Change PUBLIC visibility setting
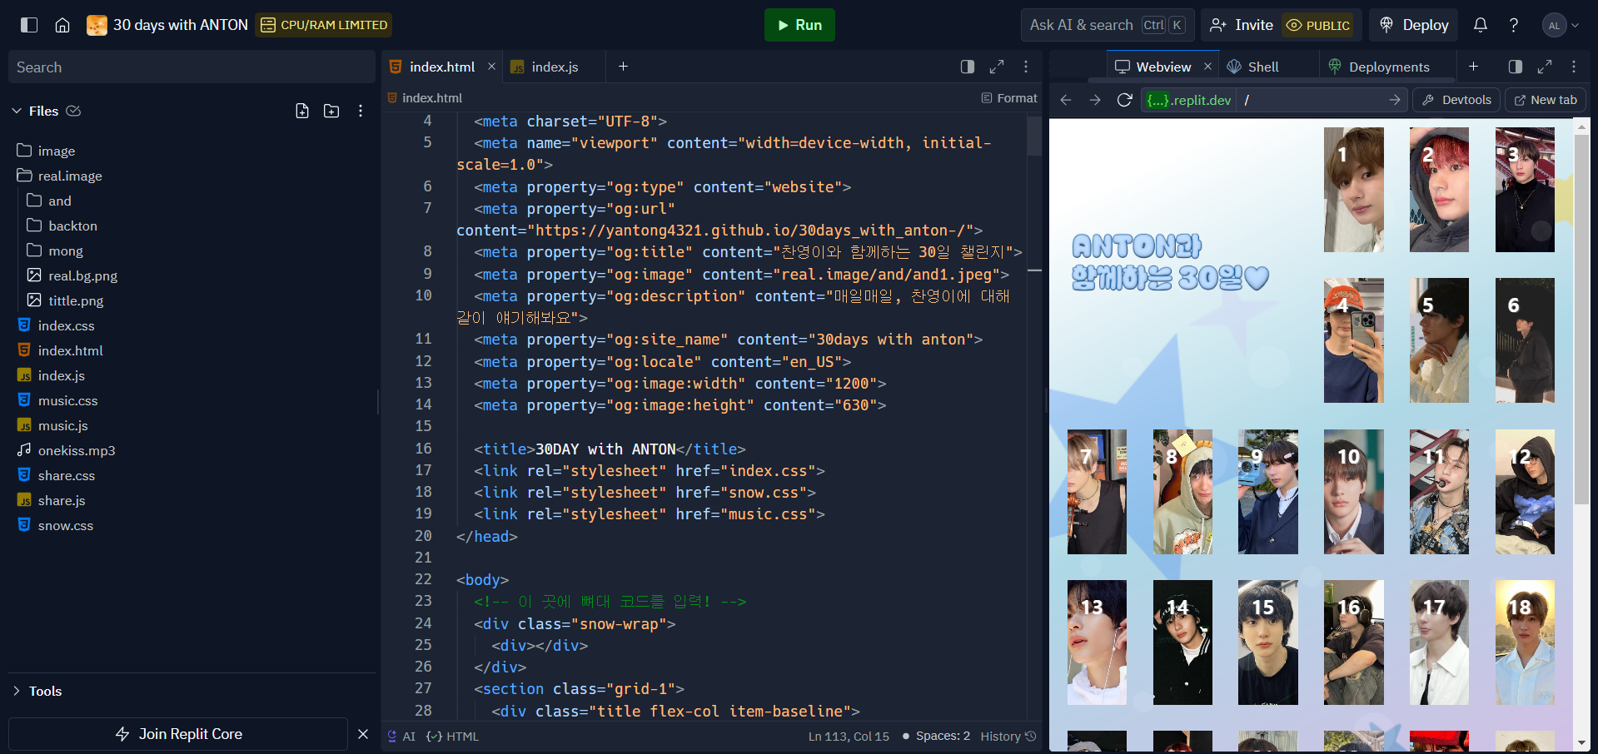Image resolution: width=1598 pixels, height=754 pixels. 1318,25
